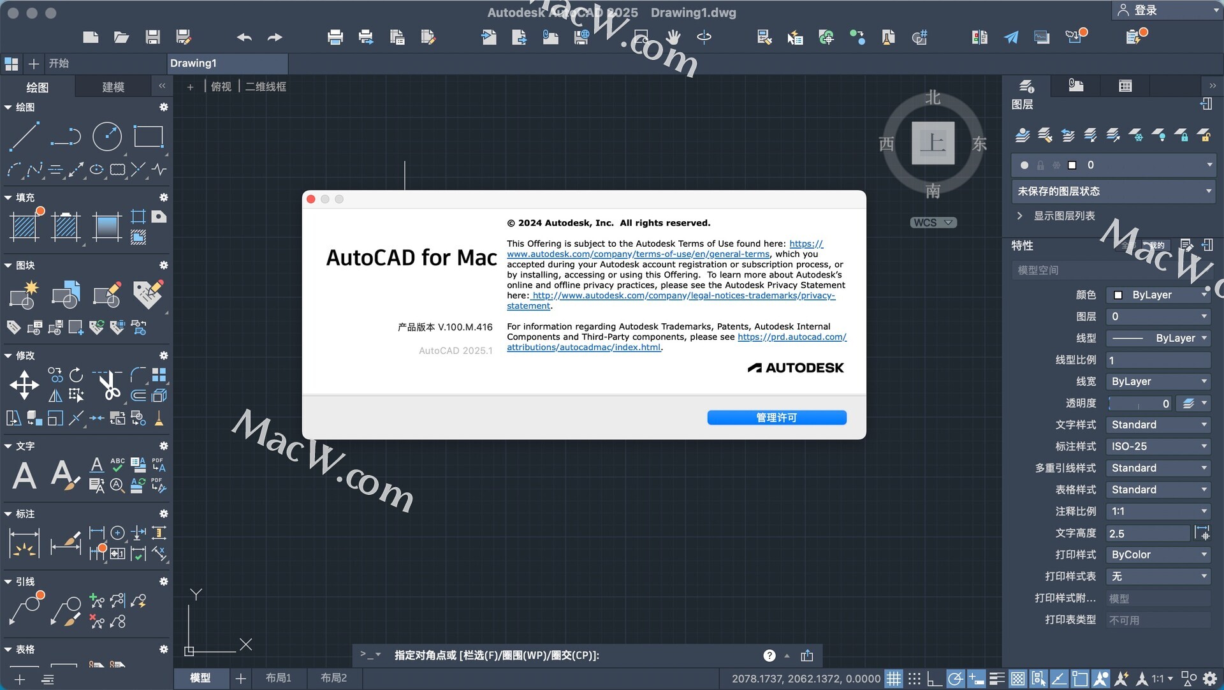
Task: Select the Move tool in Modify panel
Action: point(24,385)
